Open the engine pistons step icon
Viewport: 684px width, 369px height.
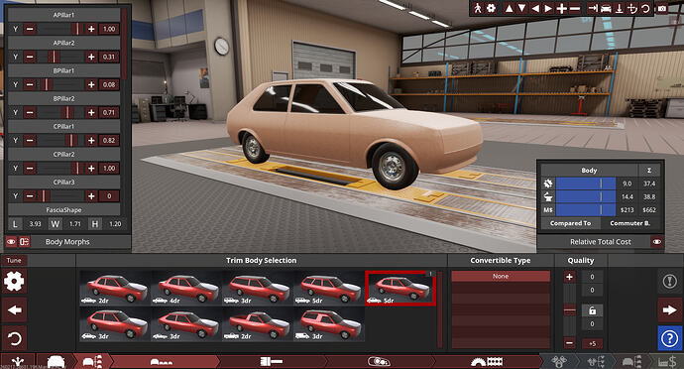(559, 362)
